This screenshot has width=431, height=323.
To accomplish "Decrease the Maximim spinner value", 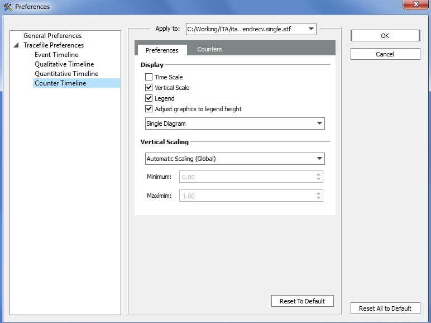I will (318, 198).
